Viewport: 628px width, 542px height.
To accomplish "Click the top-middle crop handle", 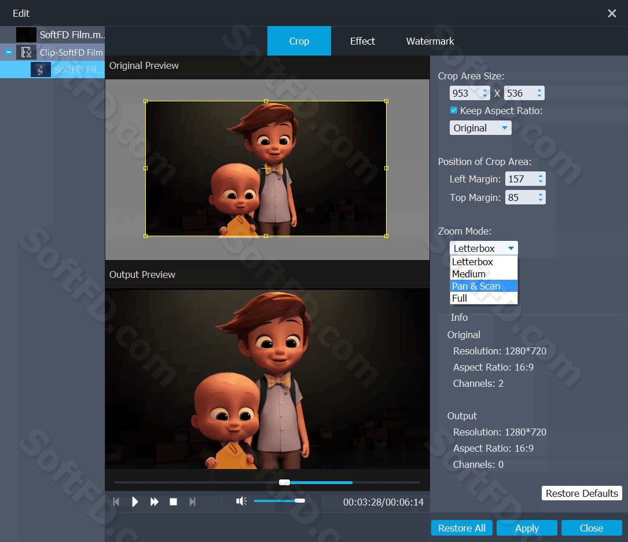I will (x=266, y=101).
